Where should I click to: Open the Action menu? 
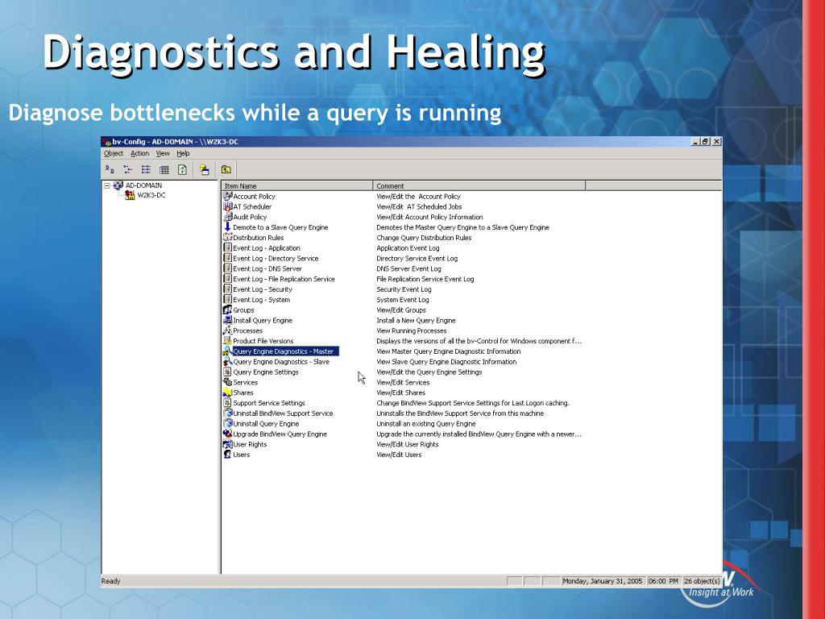pos(139,153)
